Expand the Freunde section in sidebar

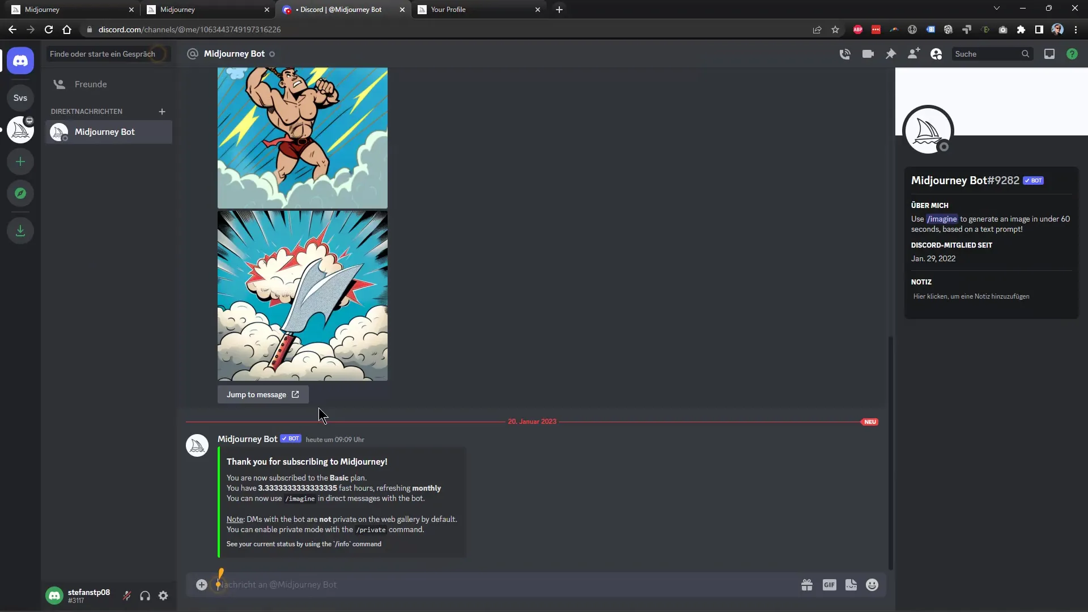(91, 84)
